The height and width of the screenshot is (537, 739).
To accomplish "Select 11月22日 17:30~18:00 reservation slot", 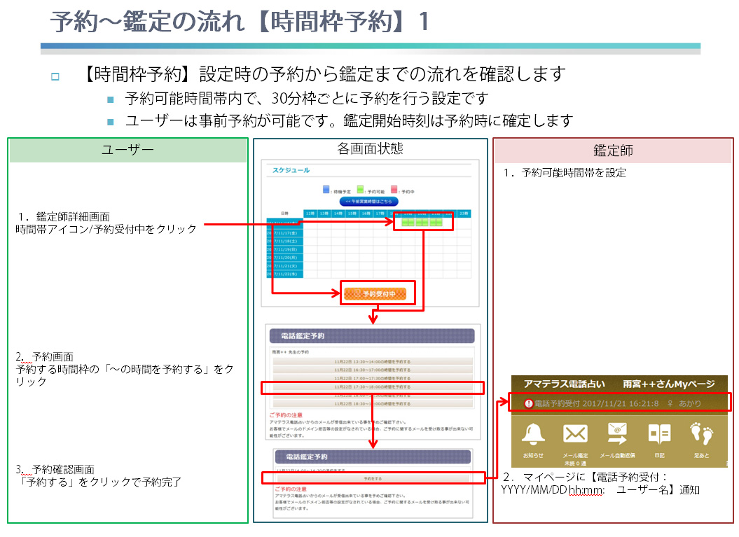I will pyautogui.click(x=372, y=386).
